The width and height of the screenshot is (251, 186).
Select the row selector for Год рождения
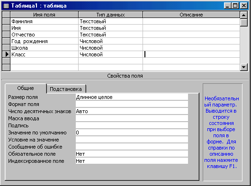click(x=6, y=41)
